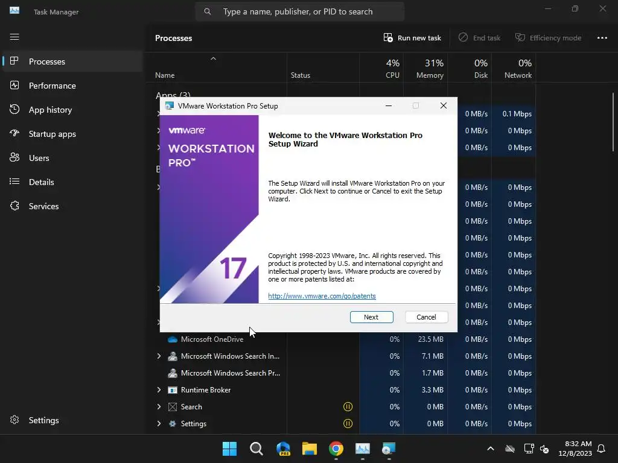The width and height of the screenshot is (618, 463).
Task: Click the Details list icon
Action: 14,181
